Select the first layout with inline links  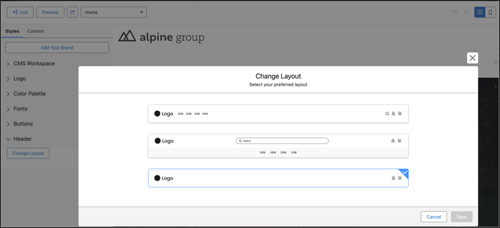point(278,113)
